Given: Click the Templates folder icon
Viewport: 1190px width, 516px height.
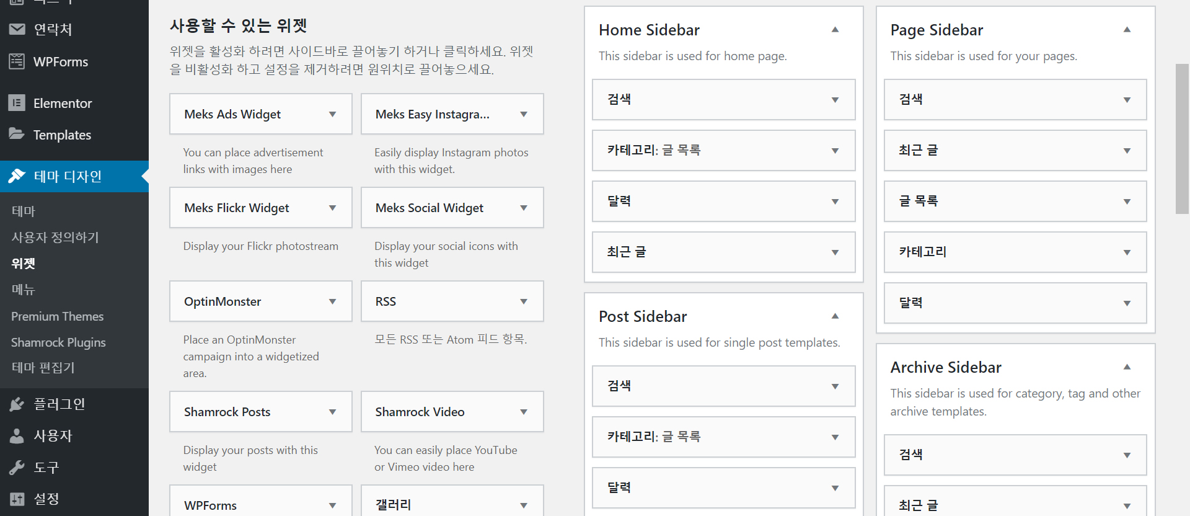Looking at the screenshot, I should tap(17, 134).
